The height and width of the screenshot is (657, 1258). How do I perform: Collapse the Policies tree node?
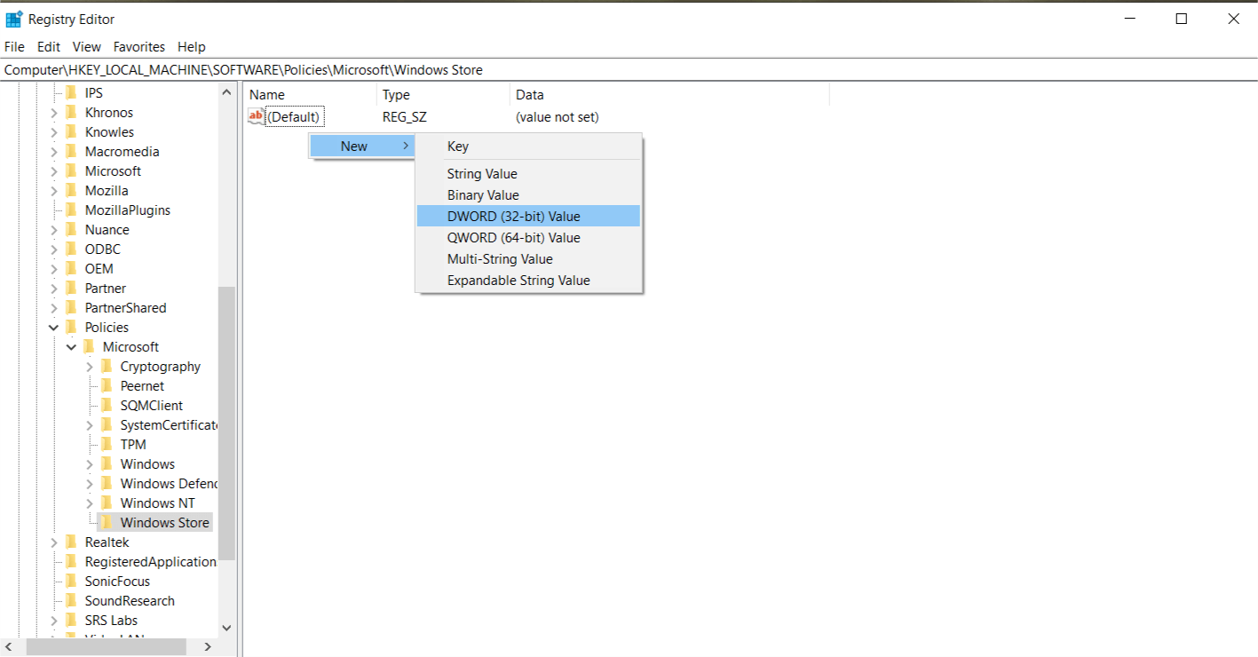(54, 328)
